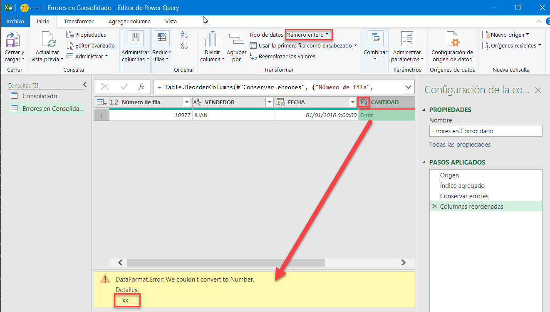
Task: Open the Administrar dropdown in Consulta group
Action: tap(87, 56)
